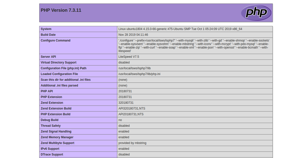The height and width of the screenshot is (158, 299).
Task: Click the 'DTrace Support' label
Action: [x=52, y=154]
